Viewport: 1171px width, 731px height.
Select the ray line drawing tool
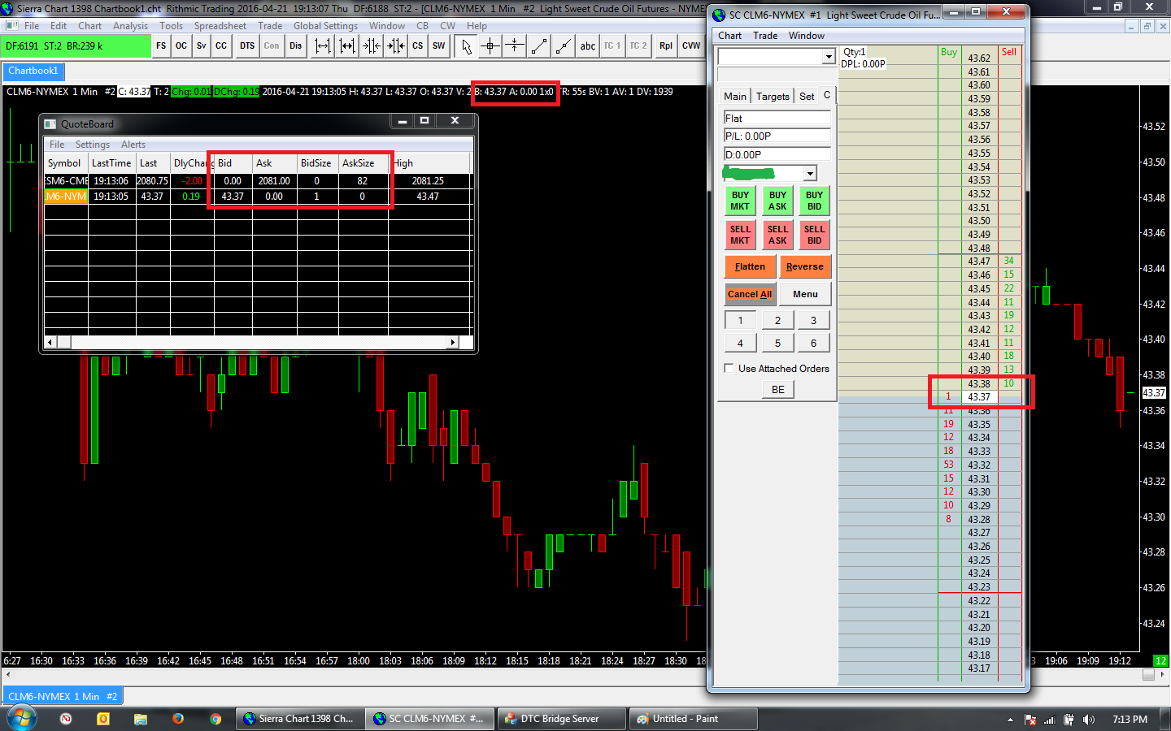click(x=564, y=46)
